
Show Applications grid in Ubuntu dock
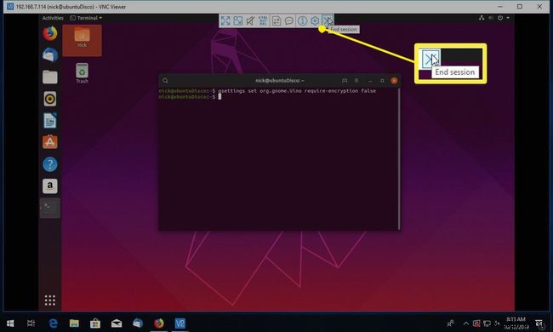pyautogui.click(x=50, y=301)
